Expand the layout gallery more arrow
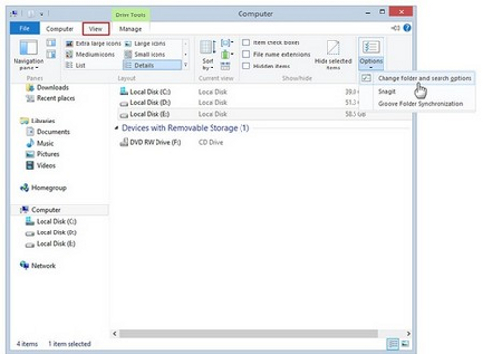Image resolution: width=483 pixels, height=354 pixels. coord(185,65)
